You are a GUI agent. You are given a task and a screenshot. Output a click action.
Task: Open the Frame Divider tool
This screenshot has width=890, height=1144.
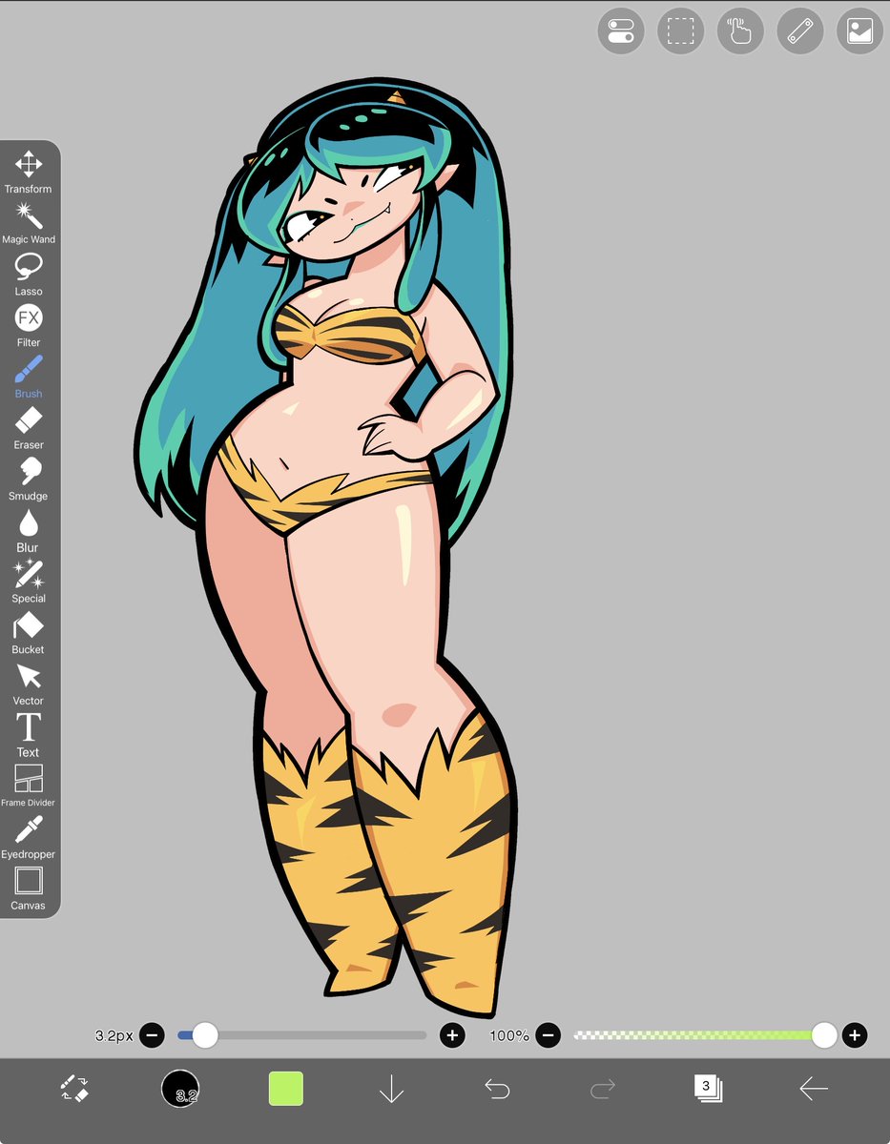(x=29, y=786)
